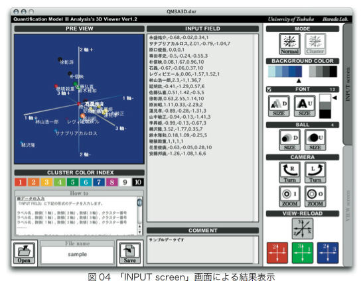
Task: Select the Normal mode icon
Action: (x=289, y=44)
